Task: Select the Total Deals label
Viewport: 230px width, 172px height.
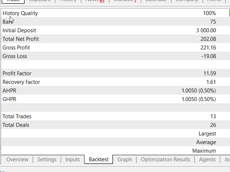Action: coord(16,125)
